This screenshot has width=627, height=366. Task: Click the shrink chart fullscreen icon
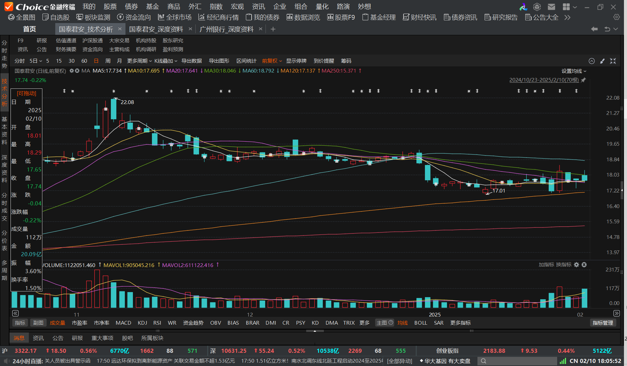pyautogui.click(x=613, y=61)
